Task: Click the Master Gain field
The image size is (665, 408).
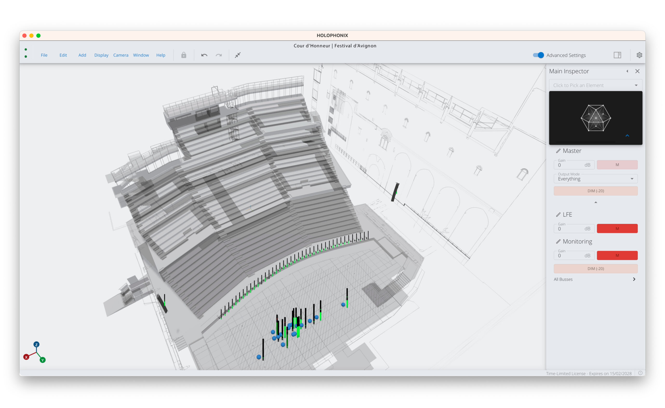Action: coord(574,165)
